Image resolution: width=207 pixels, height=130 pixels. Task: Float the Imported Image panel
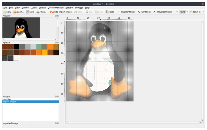(x=56, y=123)
